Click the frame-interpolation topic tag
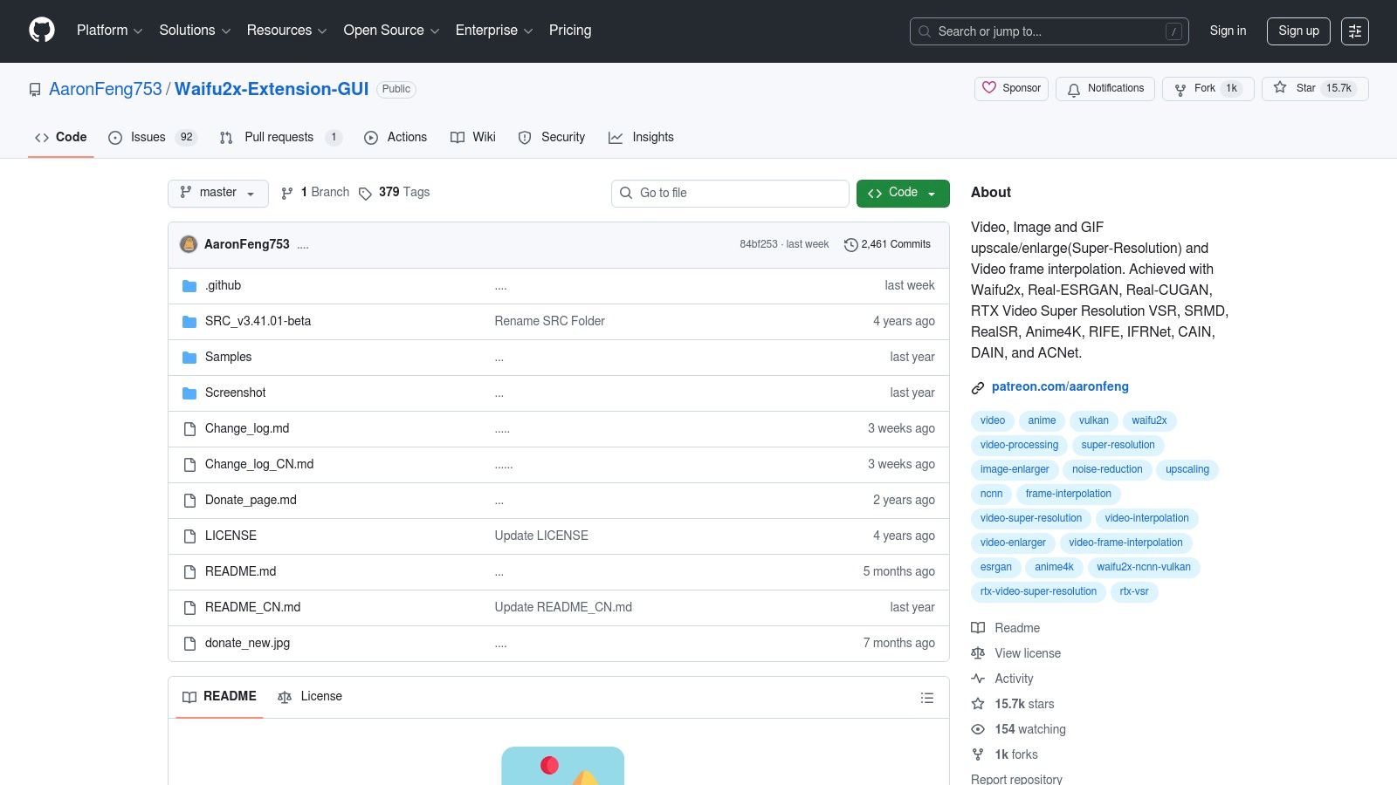Viewport: 1397px width, 785px height. click(x=1069, y=494)
